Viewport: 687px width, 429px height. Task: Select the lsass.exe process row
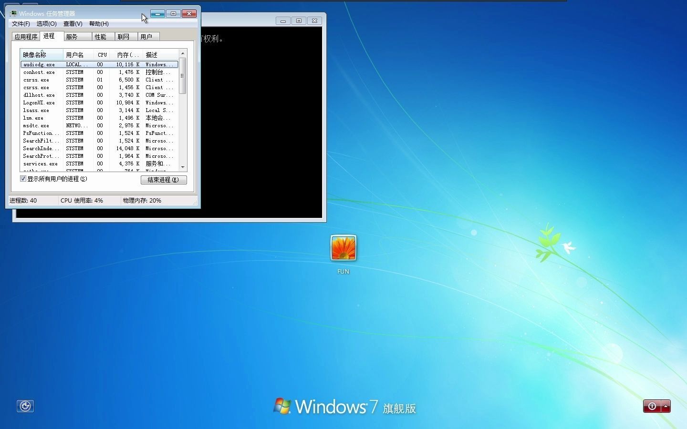[99, 110]
